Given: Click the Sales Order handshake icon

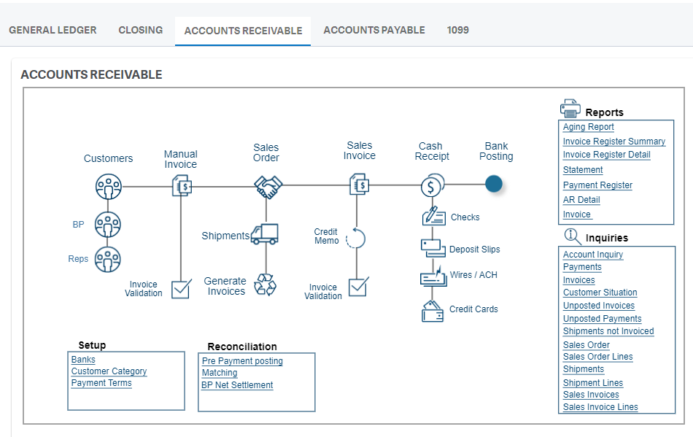Looking at the screenshot, I should tap(266, 185).
